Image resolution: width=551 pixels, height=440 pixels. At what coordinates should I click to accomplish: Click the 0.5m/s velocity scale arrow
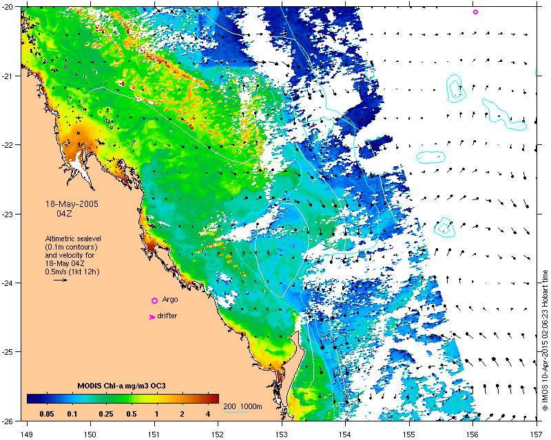tap(61, 280)
